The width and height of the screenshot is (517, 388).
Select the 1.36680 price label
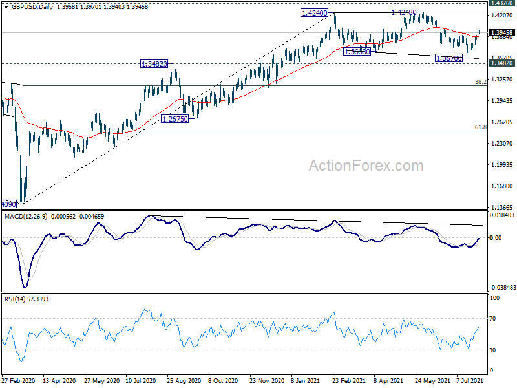point(357,52)
